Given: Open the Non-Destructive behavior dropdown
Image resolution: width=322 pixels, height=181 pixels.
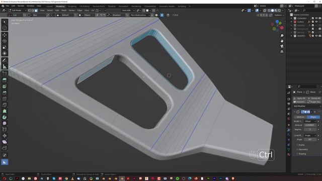Looking at the screenshot, I should coord(140,15).
